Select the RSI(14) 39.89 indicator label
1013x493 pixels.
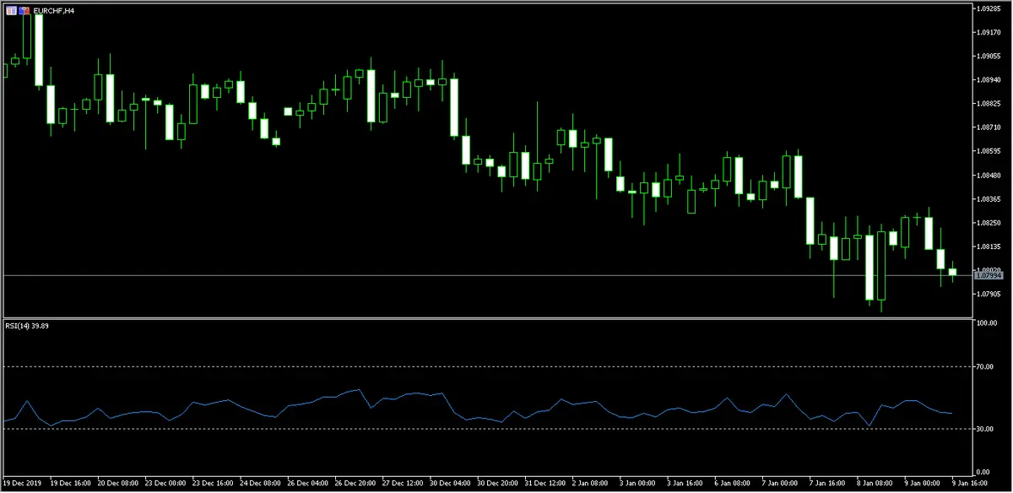pos(26,326)
